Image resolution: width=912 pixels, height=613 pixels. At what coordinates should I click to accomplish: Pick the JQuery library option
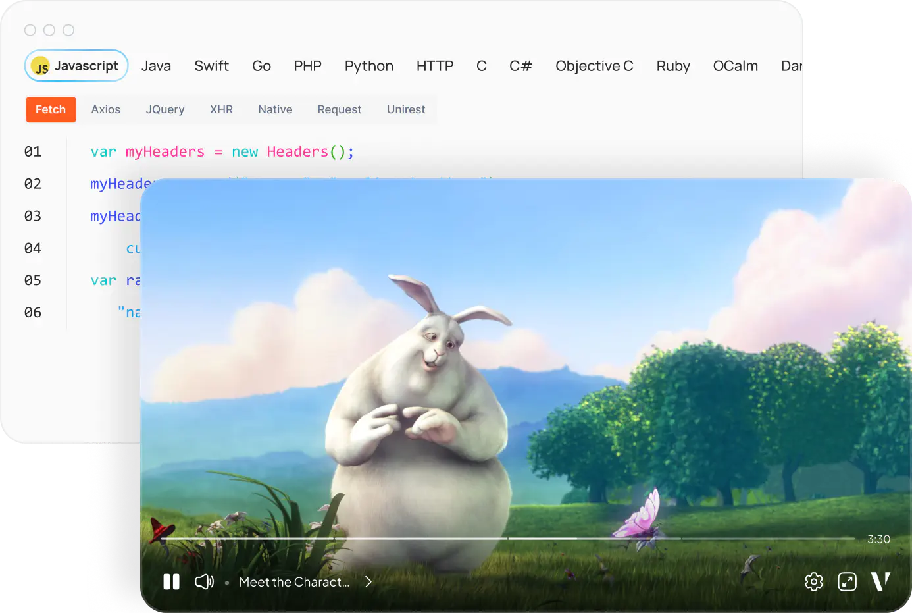click(x=165, y=109)
